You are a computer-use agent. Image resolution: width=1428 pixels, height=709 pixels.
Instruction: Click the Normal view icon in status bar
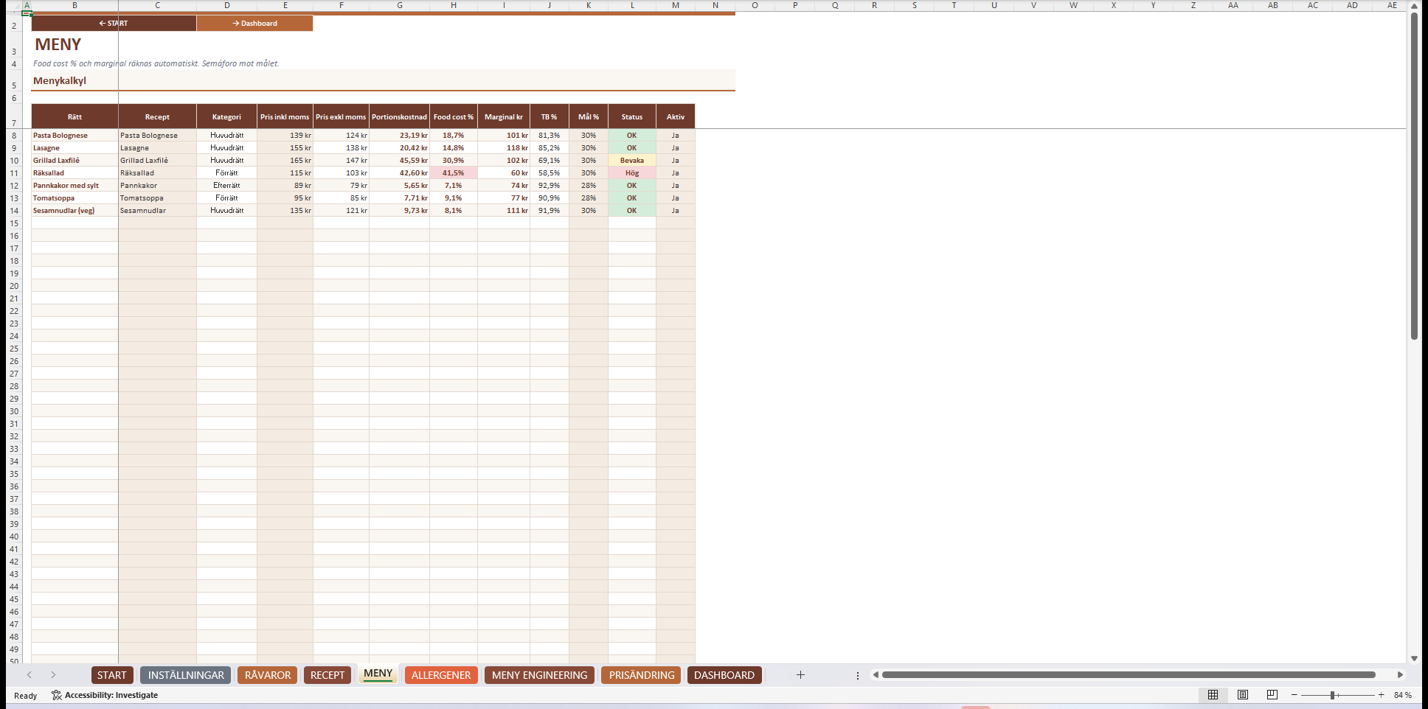click(1213, 695)
